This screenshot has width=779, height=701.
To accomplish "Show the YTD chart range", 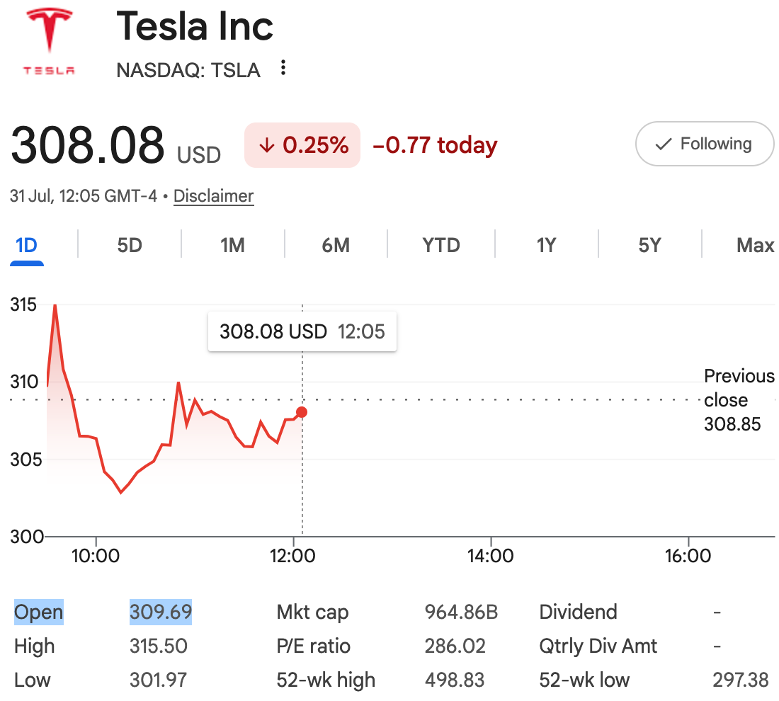I will click(x=441, y=246).
